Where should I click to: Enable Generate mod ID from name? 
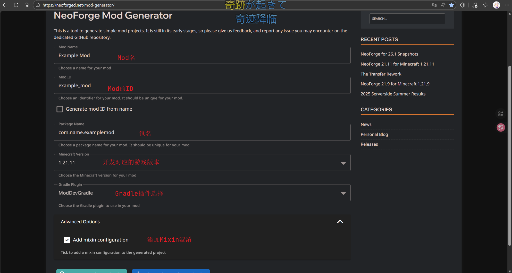point(60,109)
